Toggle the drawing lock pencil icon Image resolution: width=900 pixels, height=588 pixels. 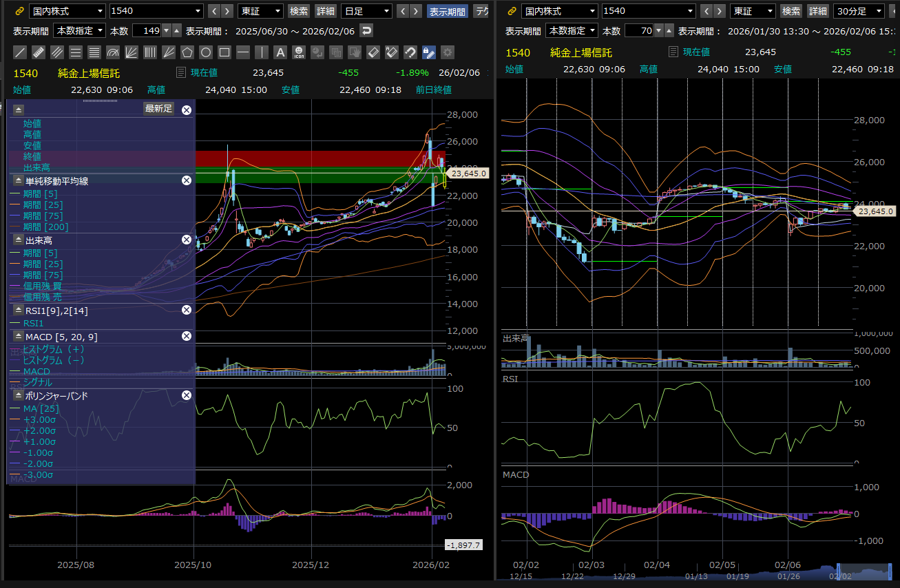tap(428, 52)
